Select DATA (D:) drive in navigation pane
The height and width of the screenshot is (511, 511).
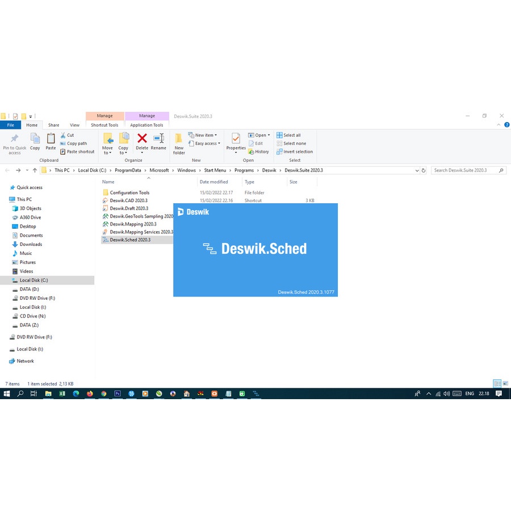click(30, 290)
